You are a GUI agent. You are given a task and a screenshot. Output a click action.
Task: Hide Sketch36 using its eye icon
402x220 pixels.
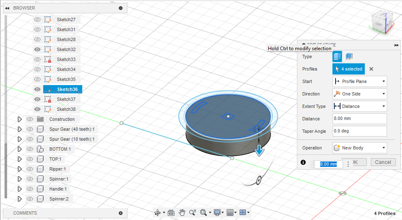pyautogui.click(x=37, y=89)
